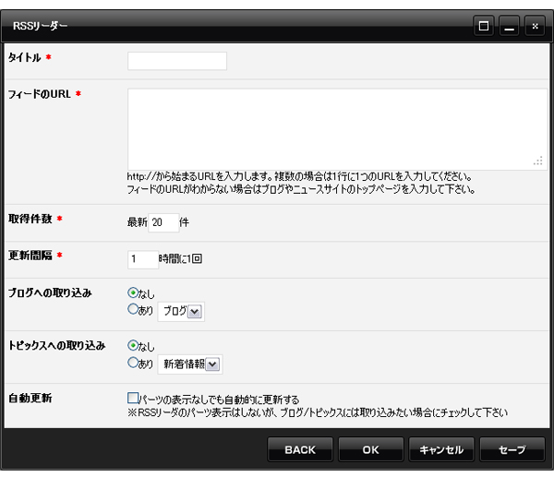The width and height of the screenshot is (554, 489).
Task: Select なし for トピックスへの取り込み
Action: (133, 345)
